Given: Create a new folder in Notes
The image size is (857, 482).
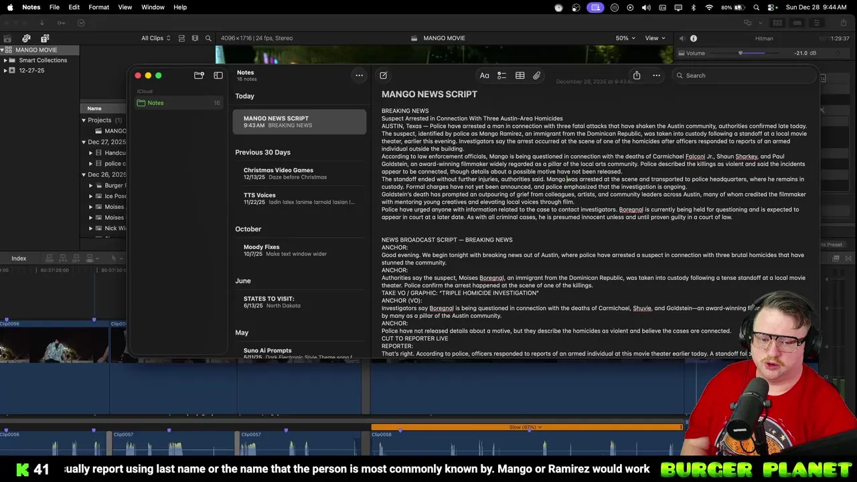Looking at the screenshot, I should (199, 76).
